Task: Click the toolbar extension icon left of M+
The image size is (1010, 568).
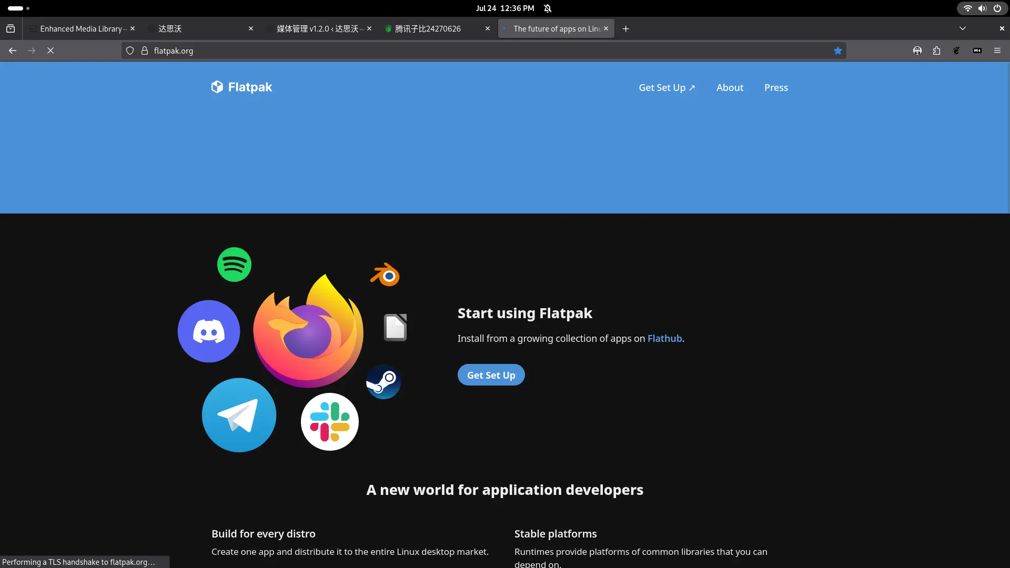Action: (957, 50)
